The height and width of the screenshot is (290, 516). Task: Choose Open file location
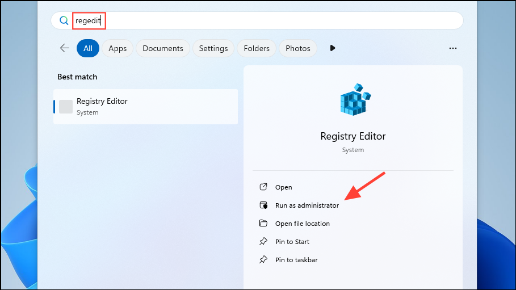pyautogui.click(x=303, y=224)
